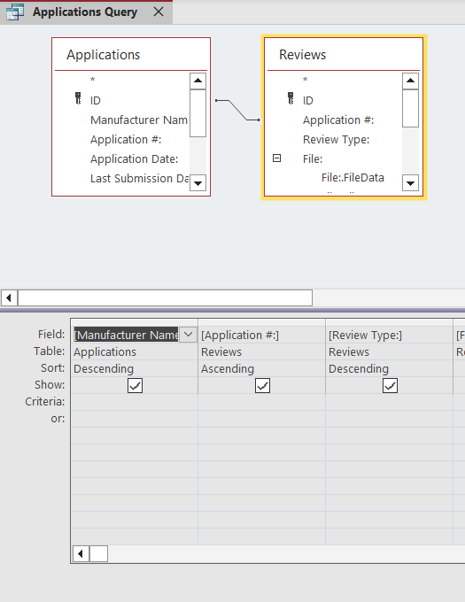Click primary key icon in Applications table

(x=78, y=98)
